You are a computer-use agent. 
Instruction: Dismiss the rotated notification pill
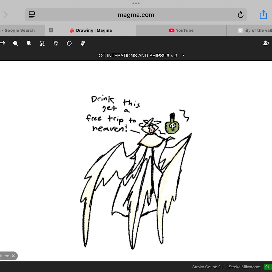tap(13, 256)
